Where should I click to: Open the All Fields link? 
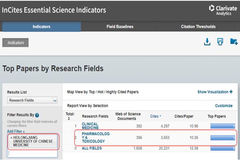pos(92,148)
